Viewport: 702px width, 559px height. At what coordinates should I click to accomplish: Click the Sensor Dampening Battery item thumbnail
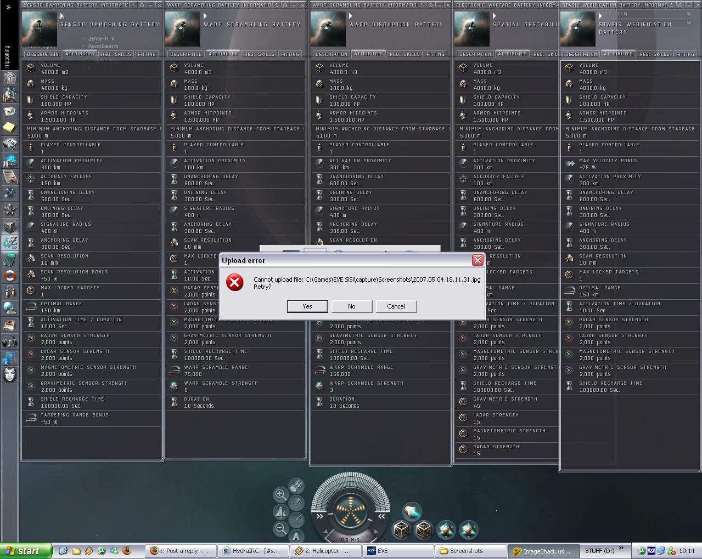click(39, 29)
